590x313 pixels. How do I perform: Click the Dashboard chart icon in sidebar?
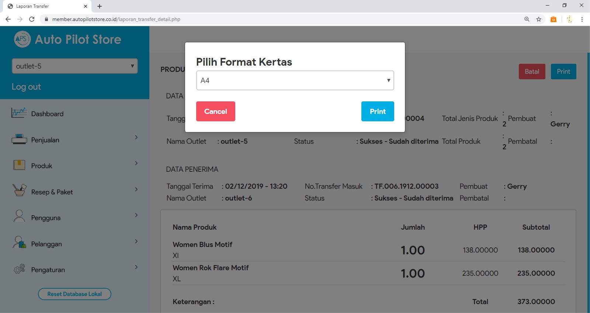pos(19,113)
